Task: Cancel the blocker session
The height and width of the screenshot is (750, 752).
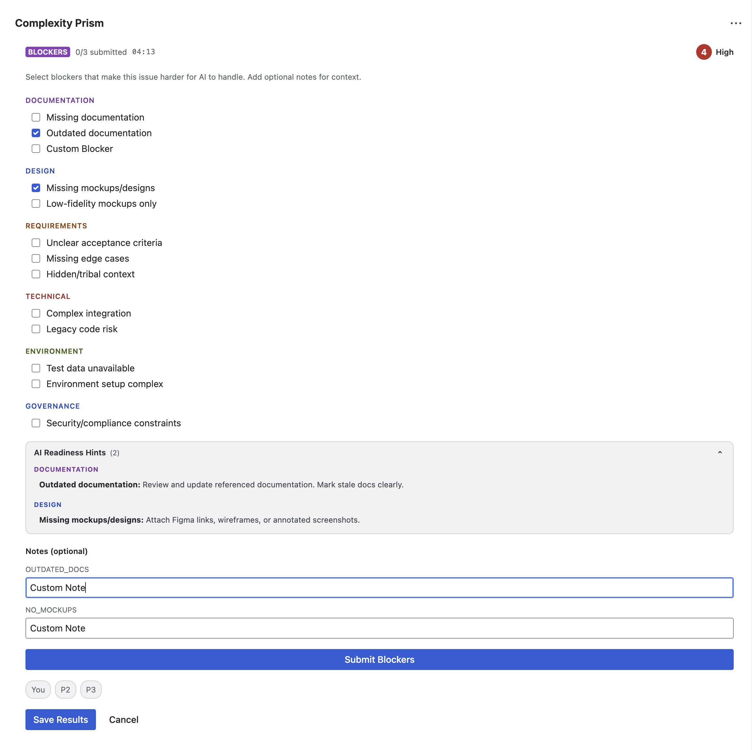Action: click(x=123, y=720)
